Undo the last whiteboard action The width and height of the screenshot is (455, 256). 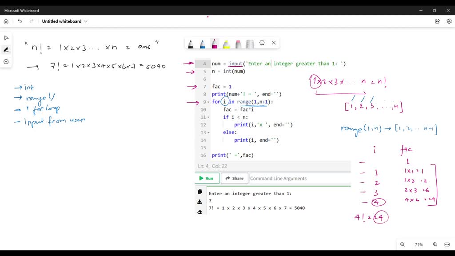(x=20, y=21)
